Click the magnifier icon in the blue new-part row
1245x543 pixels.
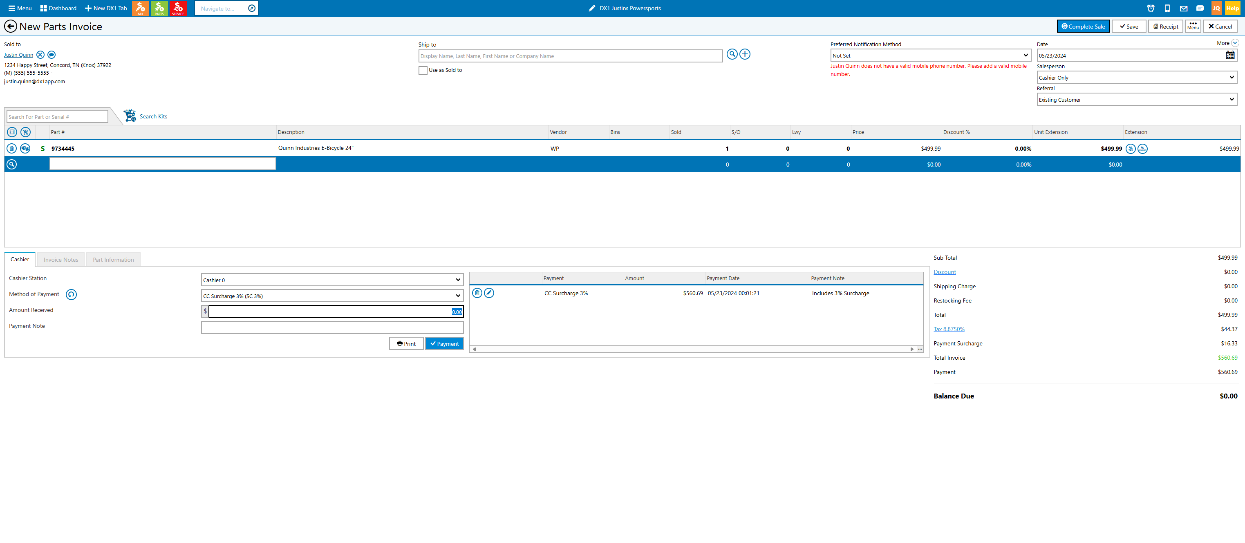(11, 164)
